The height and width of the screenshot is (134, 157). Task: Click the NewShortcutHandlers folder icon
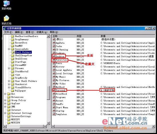pyautogui.click(x=13, y=36)
